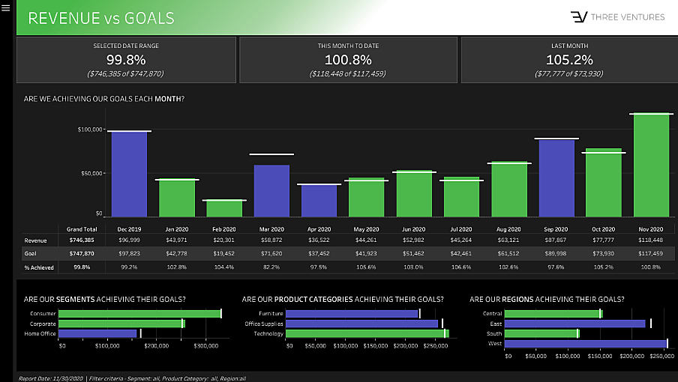Viewport: 678px width, 382px height.
Task: Click the Last Month 105.2% card
Action: [x=568, y=60]
